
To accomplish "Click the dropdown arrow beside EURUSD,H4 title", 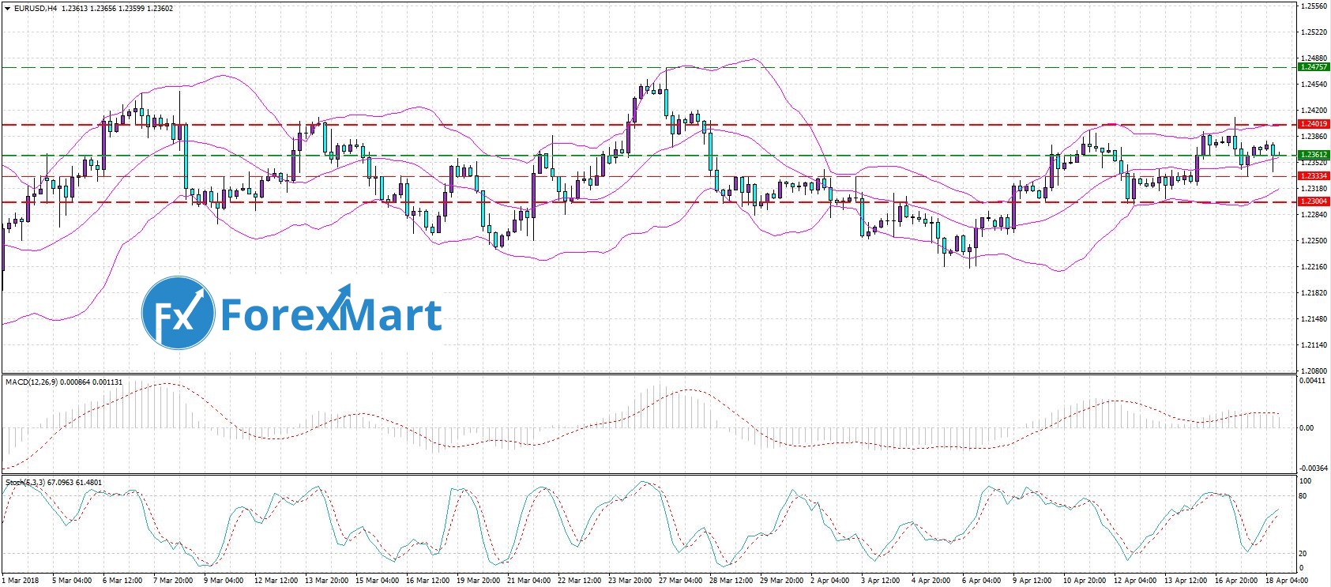I will (7, 9).
